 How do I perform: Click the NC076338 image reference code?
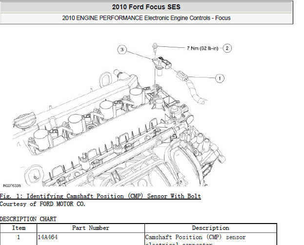click(12, 185)
